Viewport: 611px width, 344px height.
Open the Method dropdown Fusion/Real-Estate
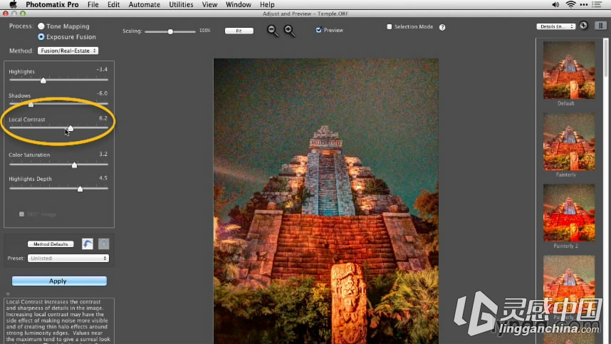click(68, 51)
